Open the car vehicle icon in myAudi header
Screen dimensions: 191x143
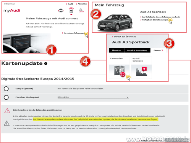tap(61, 11)
